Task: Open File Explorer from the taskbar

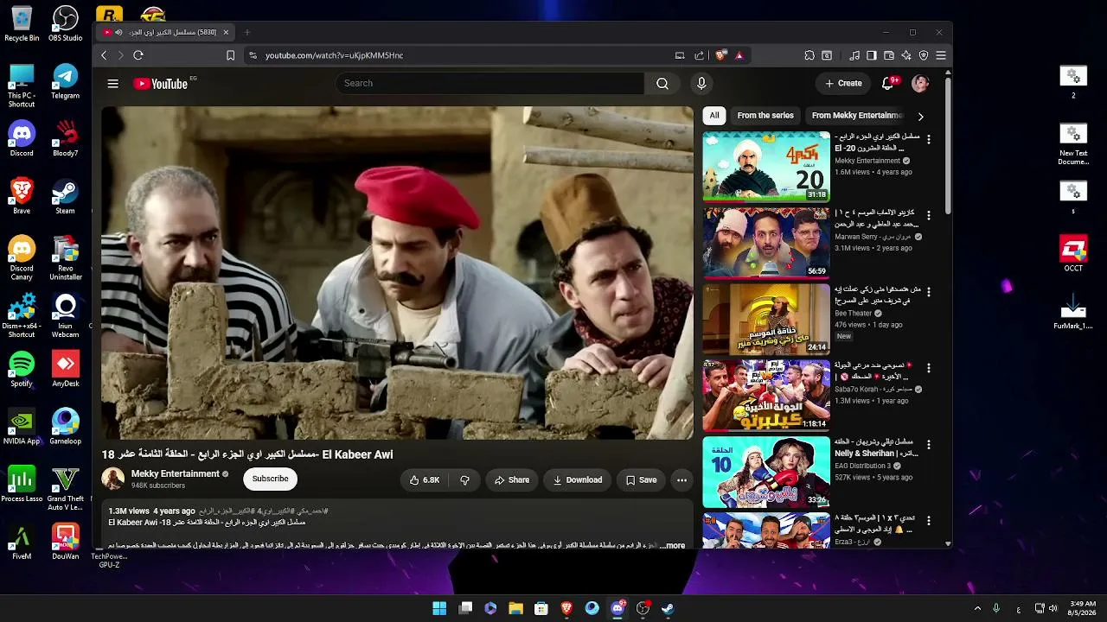Action: pos(516,608)
